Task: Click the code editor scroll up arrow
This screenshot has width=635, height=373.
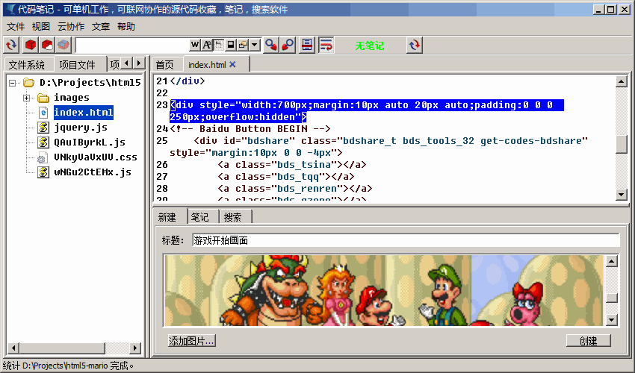Action: (x=622, y=81)
